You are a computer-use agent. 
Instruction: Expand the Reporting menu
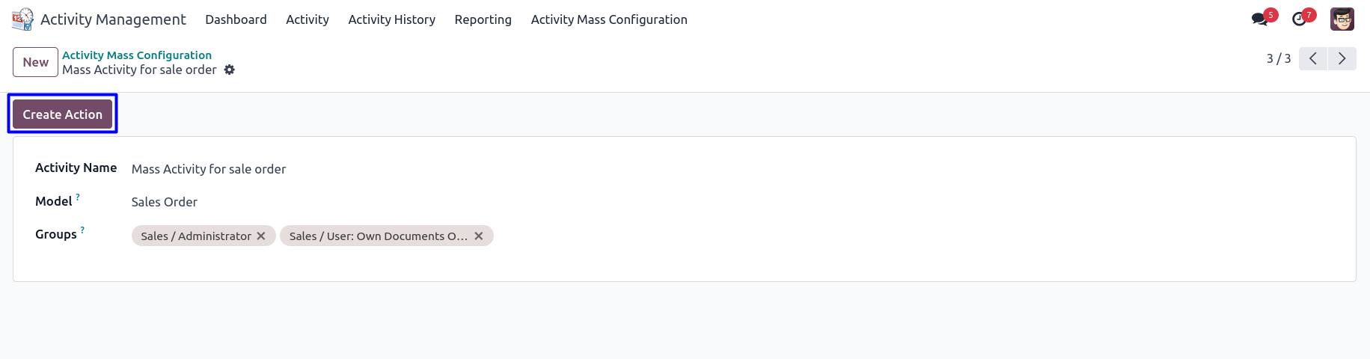[x=483, y=19]
